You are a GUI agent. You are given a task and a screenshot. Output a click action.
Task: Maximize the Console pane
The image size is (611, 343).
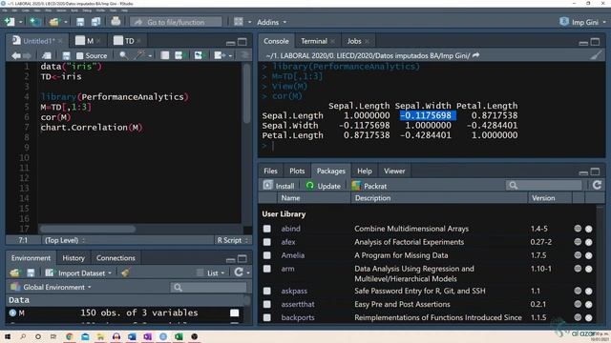[595, 42]
